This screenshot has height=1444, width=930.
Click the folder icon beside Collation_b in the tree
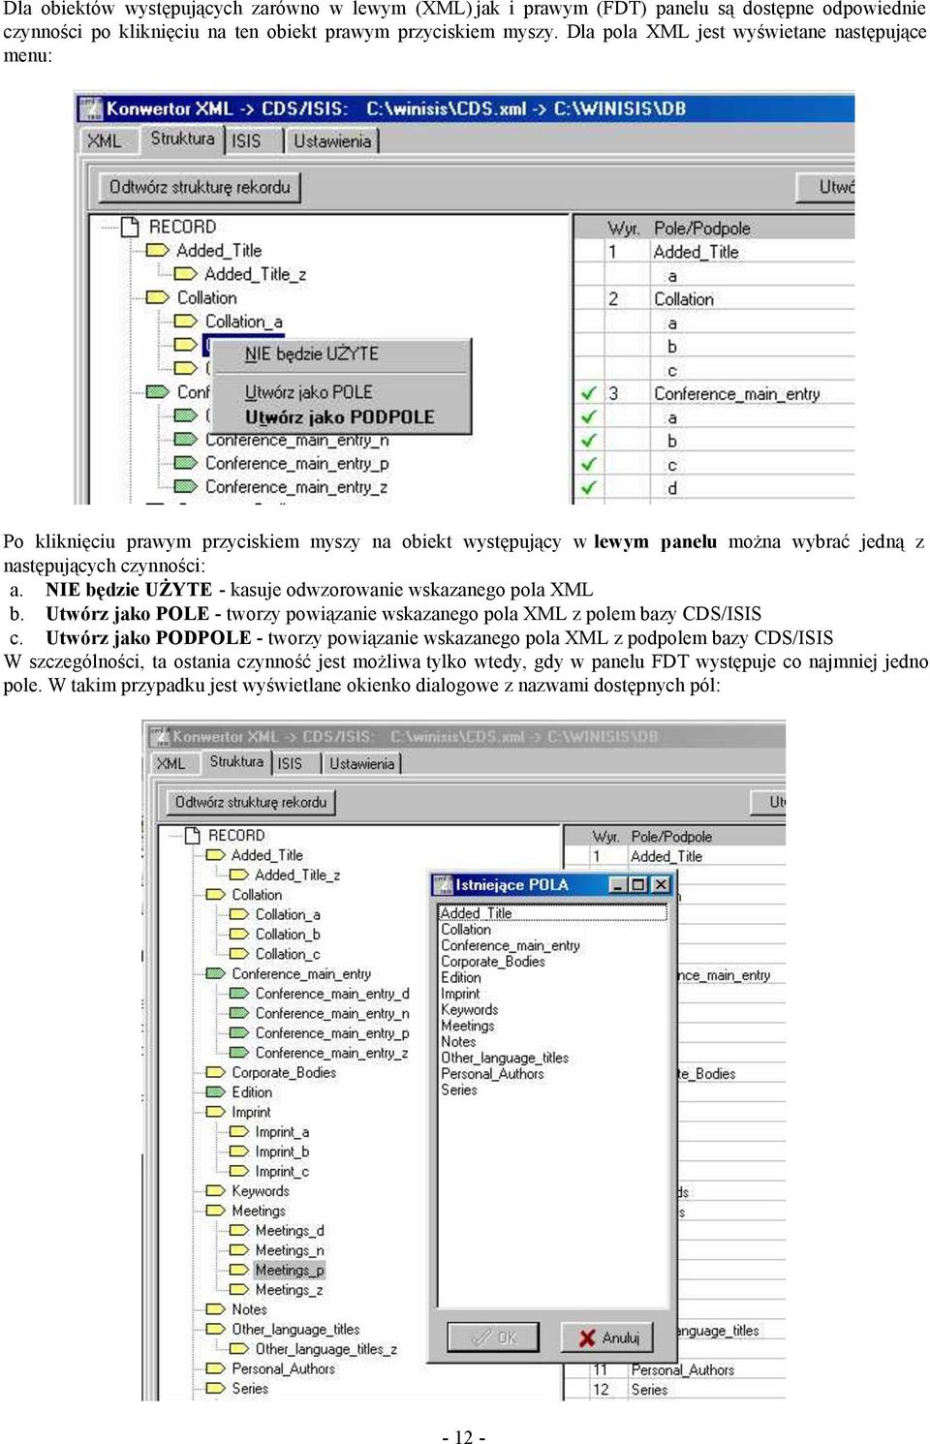(238, 935)
